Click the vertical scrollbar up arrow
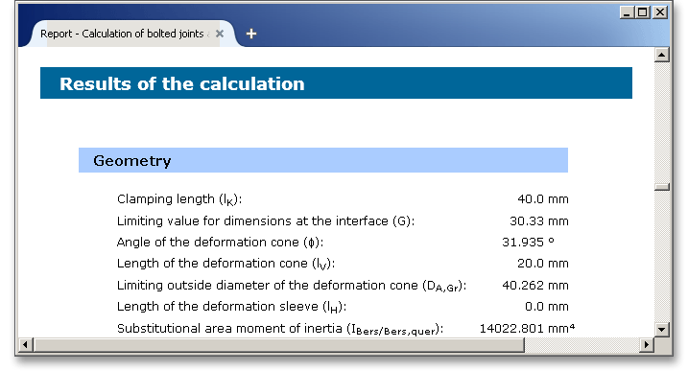The height and width of the screenshot is (371, 688). click(662, 55)
